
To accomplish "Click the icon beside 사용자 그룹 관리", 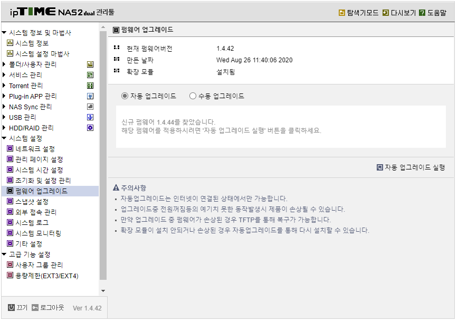I will (10, 265).
